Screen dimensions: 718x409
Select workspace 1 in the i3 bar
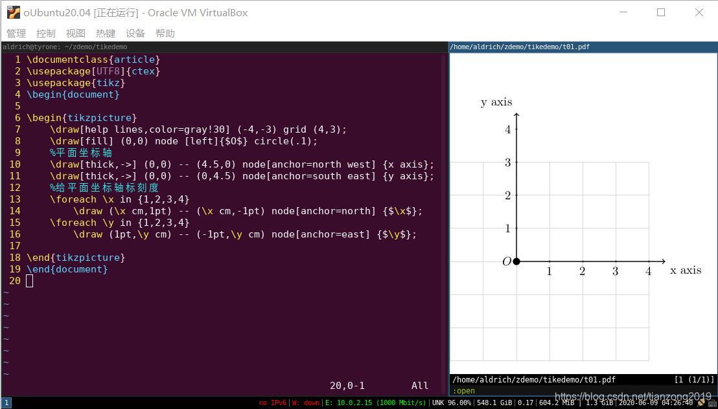(x=6, y=403)
